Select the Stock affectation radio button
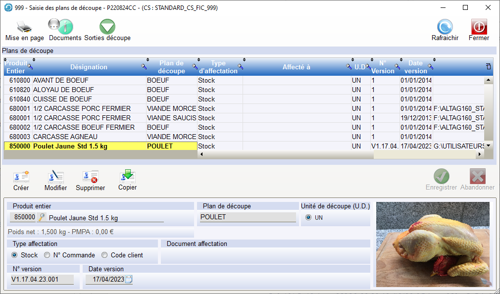 [14, 255]
